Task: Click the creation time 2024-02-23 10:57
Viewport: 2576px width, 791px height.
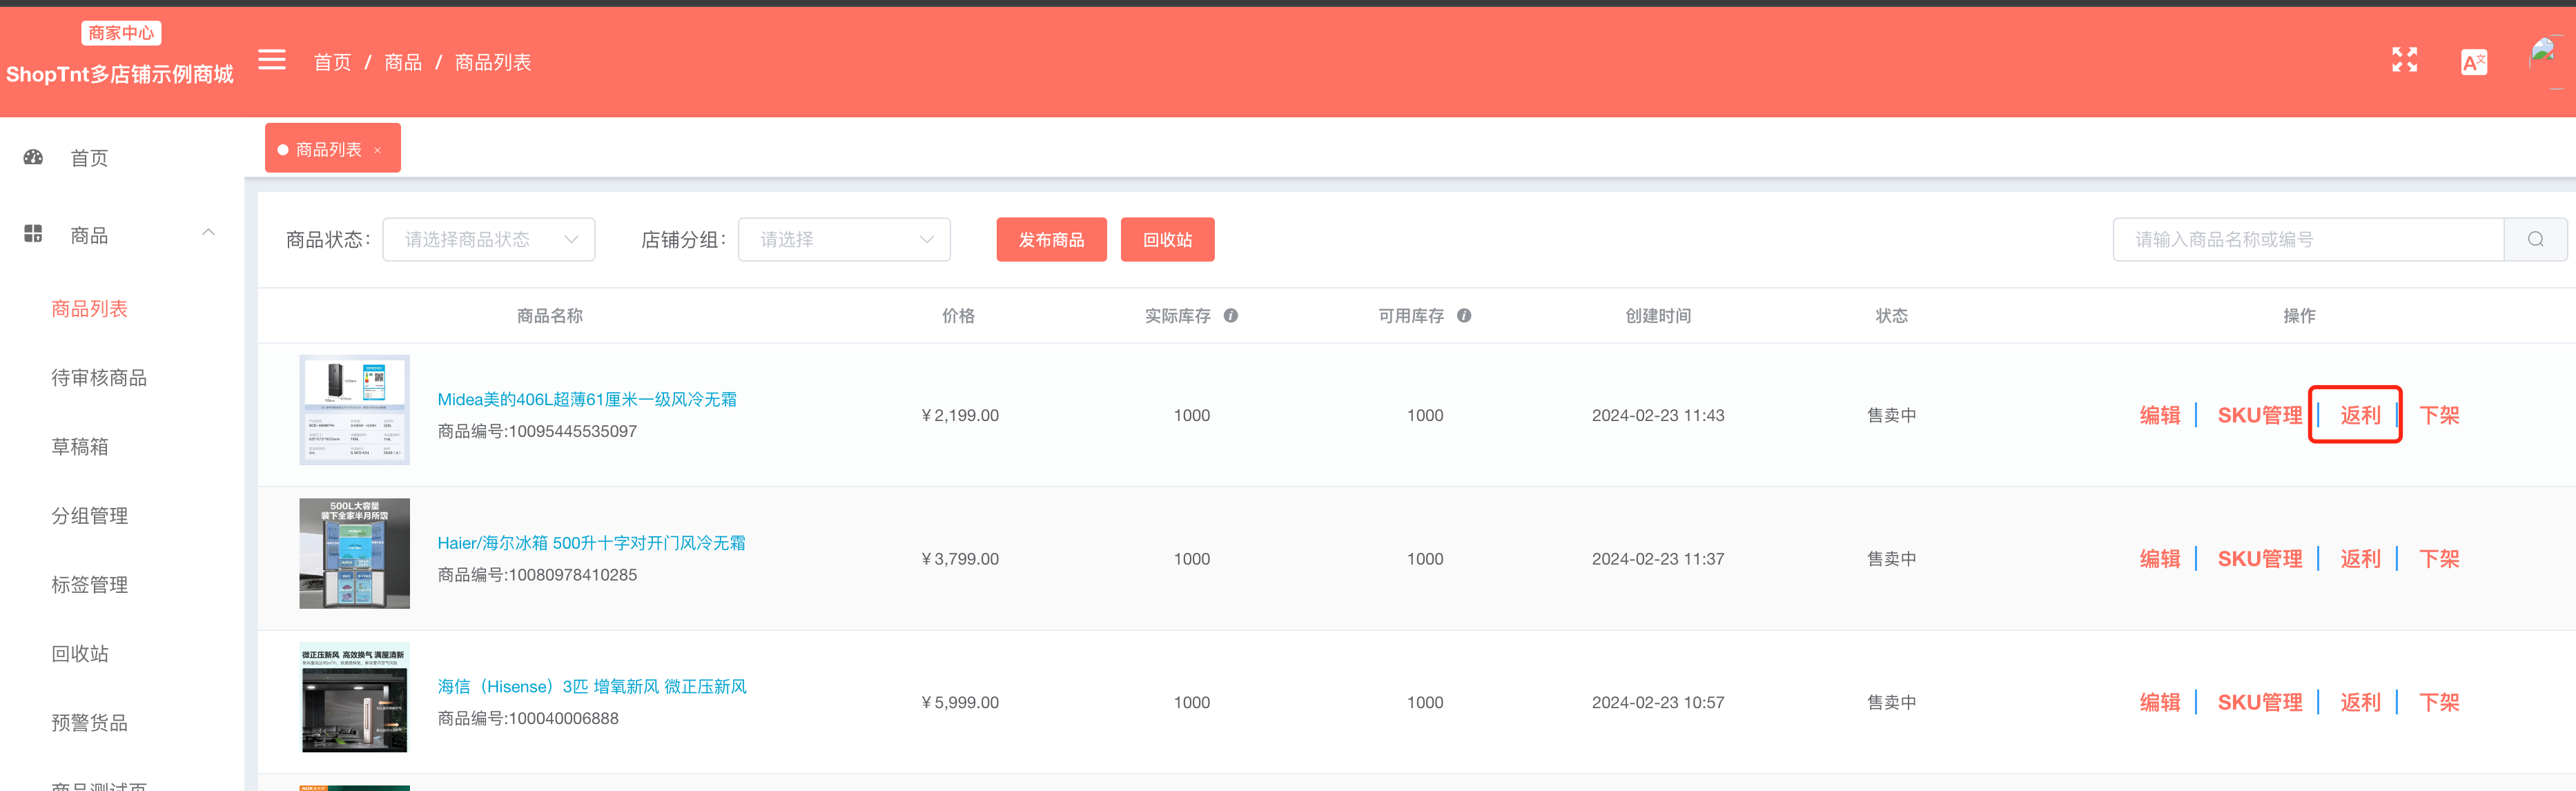Action: pos(1658,703)
